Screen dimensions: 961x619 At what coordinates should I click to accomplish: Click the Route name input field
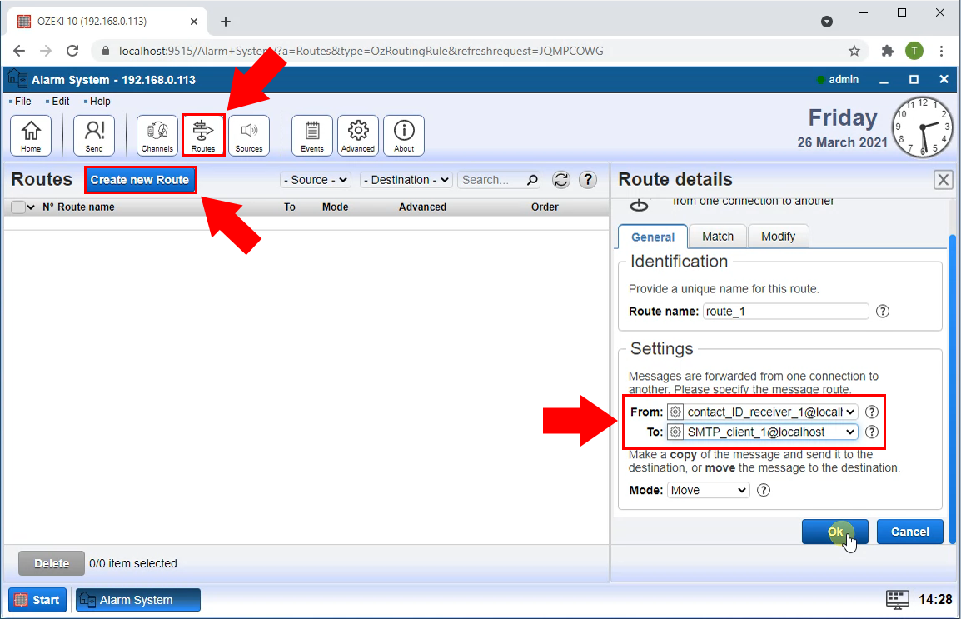pyautogui.click(x=785, y=311)
